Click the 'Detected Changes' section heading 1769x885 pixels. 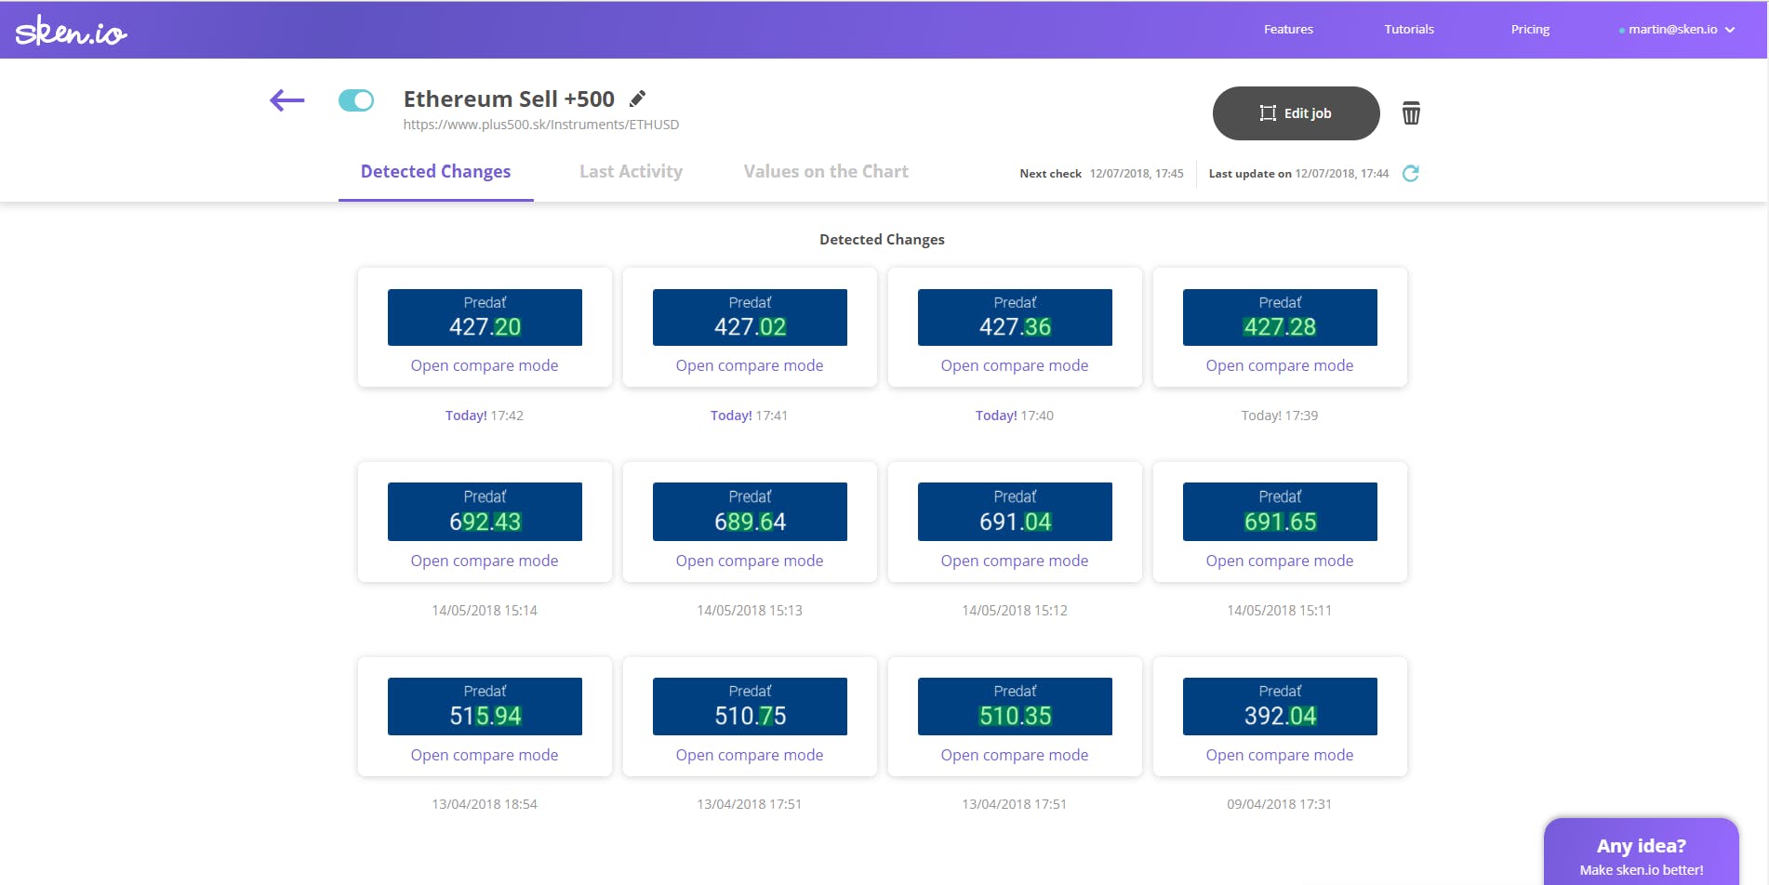pyautogui.click(x=882, y=240)
